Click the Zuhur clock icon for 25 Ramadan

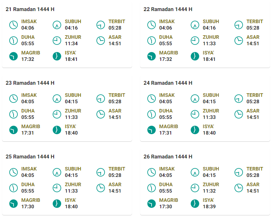(x=57, y=188)
